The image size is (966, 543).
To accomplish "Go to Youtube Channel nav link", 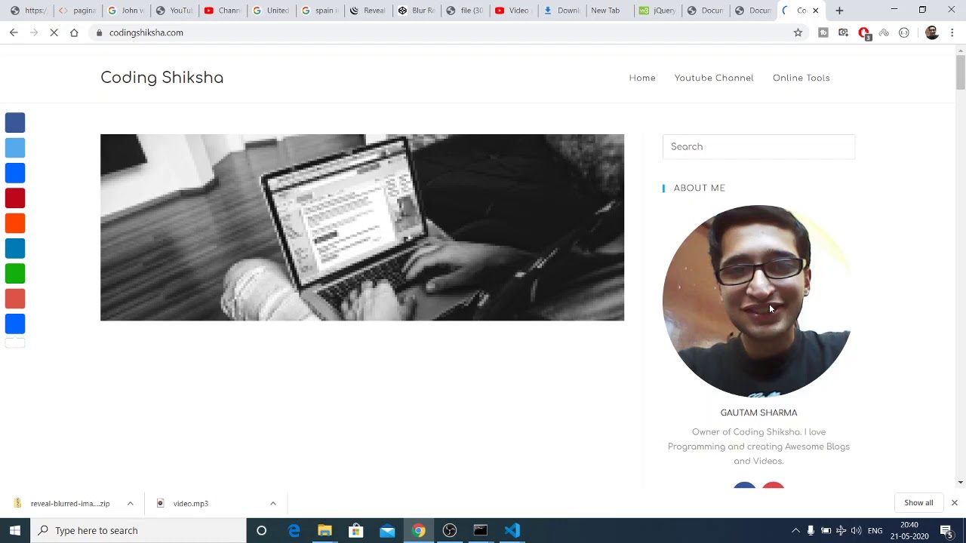I will point(713,78).
